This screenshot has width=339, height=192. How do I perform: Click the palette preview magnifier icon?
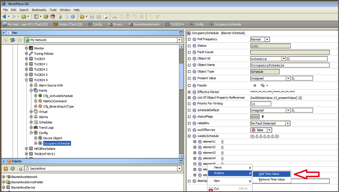20,168
